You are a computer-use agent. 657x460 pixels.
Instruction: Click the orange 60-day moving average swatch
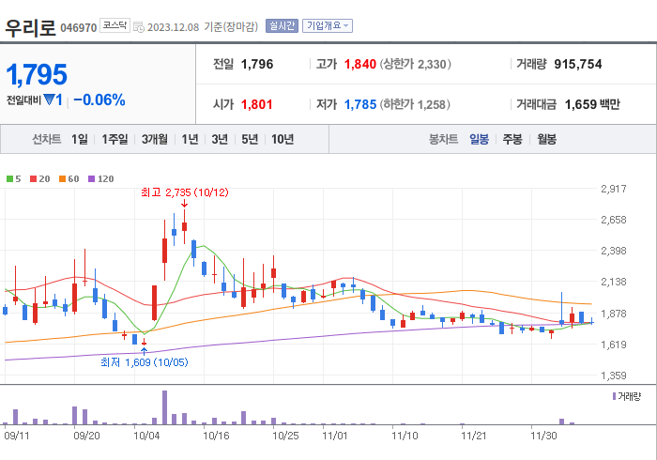click(63, 179)
